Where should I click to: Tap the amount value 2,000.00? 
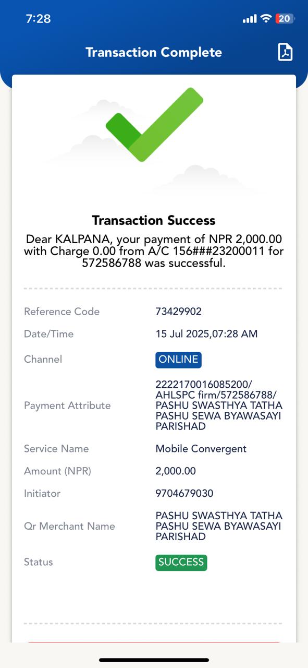(176, 471)
